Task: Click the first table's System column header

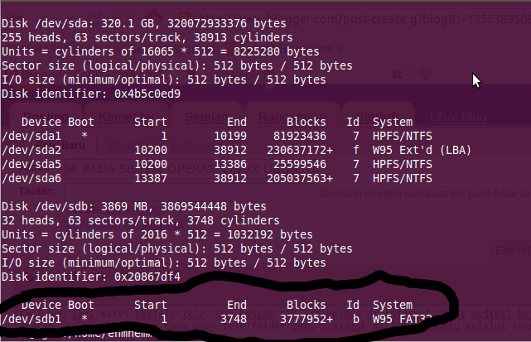Action: (x=393, y=122)
